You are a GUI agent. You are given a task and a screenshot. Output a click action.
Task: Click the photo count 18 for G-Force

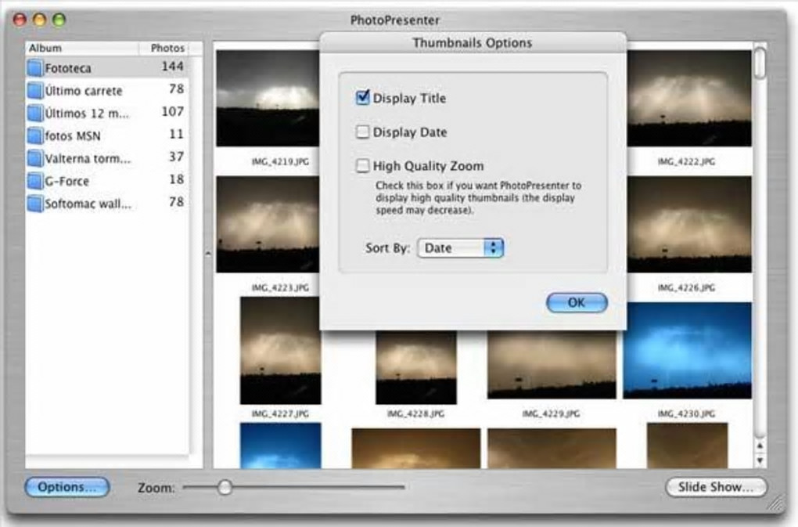(176, 179)
